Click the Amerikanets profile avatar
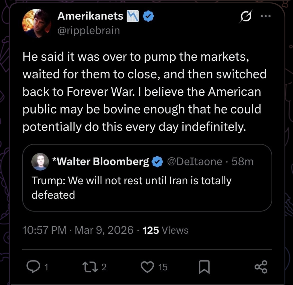This screenshot has height=285, width=293. 37,23
